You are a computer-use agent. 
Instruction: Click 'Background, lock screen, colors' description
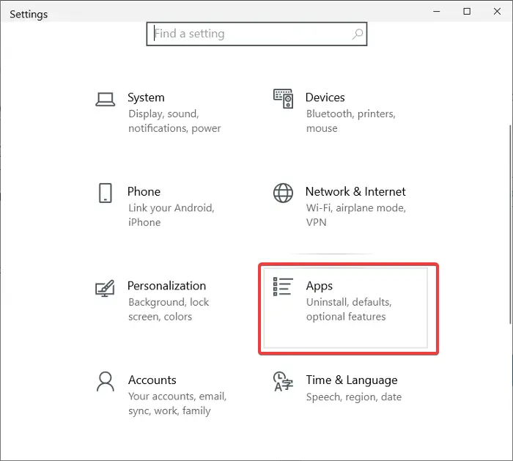point(169,309)
